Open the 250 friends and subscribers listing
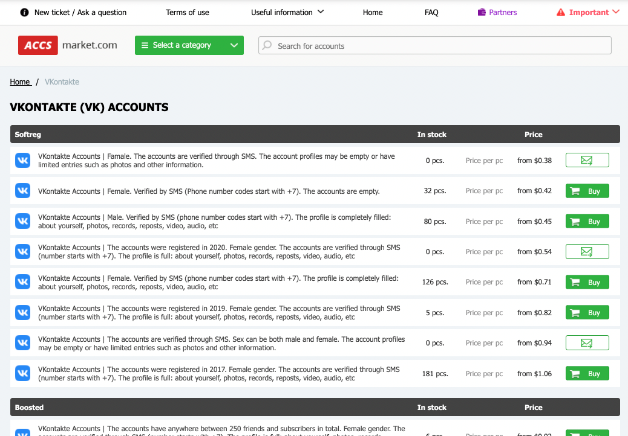This screenshot has width=628, height=436. (x=221, y=431)
